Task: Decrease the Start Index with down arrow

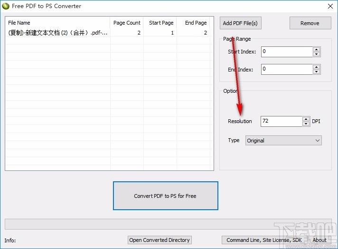Action: click(316, 54)
